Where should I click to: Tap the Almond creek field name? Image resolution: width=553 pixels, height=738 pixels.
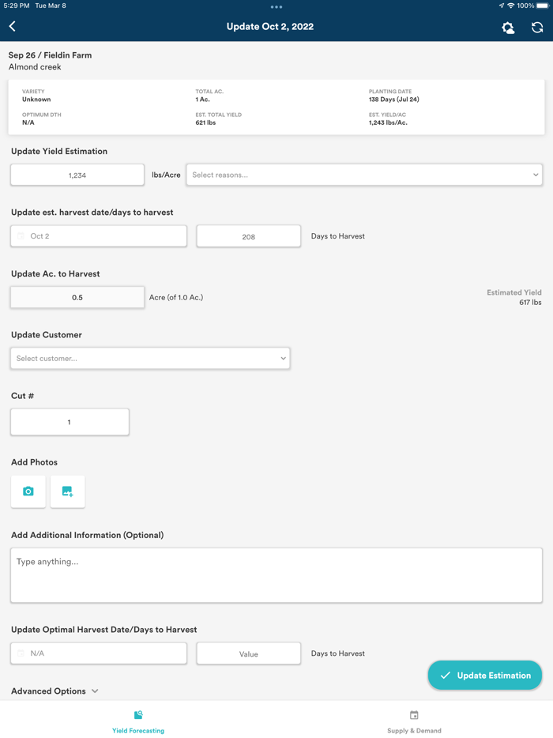tap(35, 67)
